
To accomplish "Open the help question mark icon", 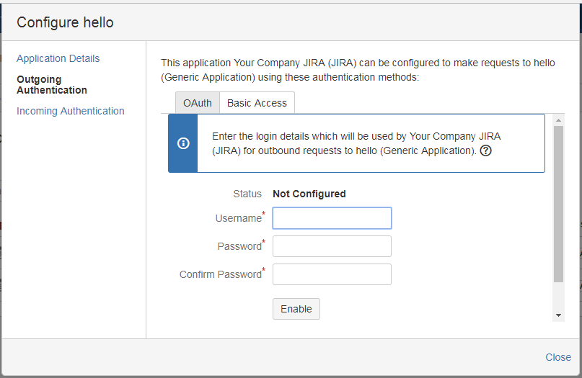I will 485,150.
